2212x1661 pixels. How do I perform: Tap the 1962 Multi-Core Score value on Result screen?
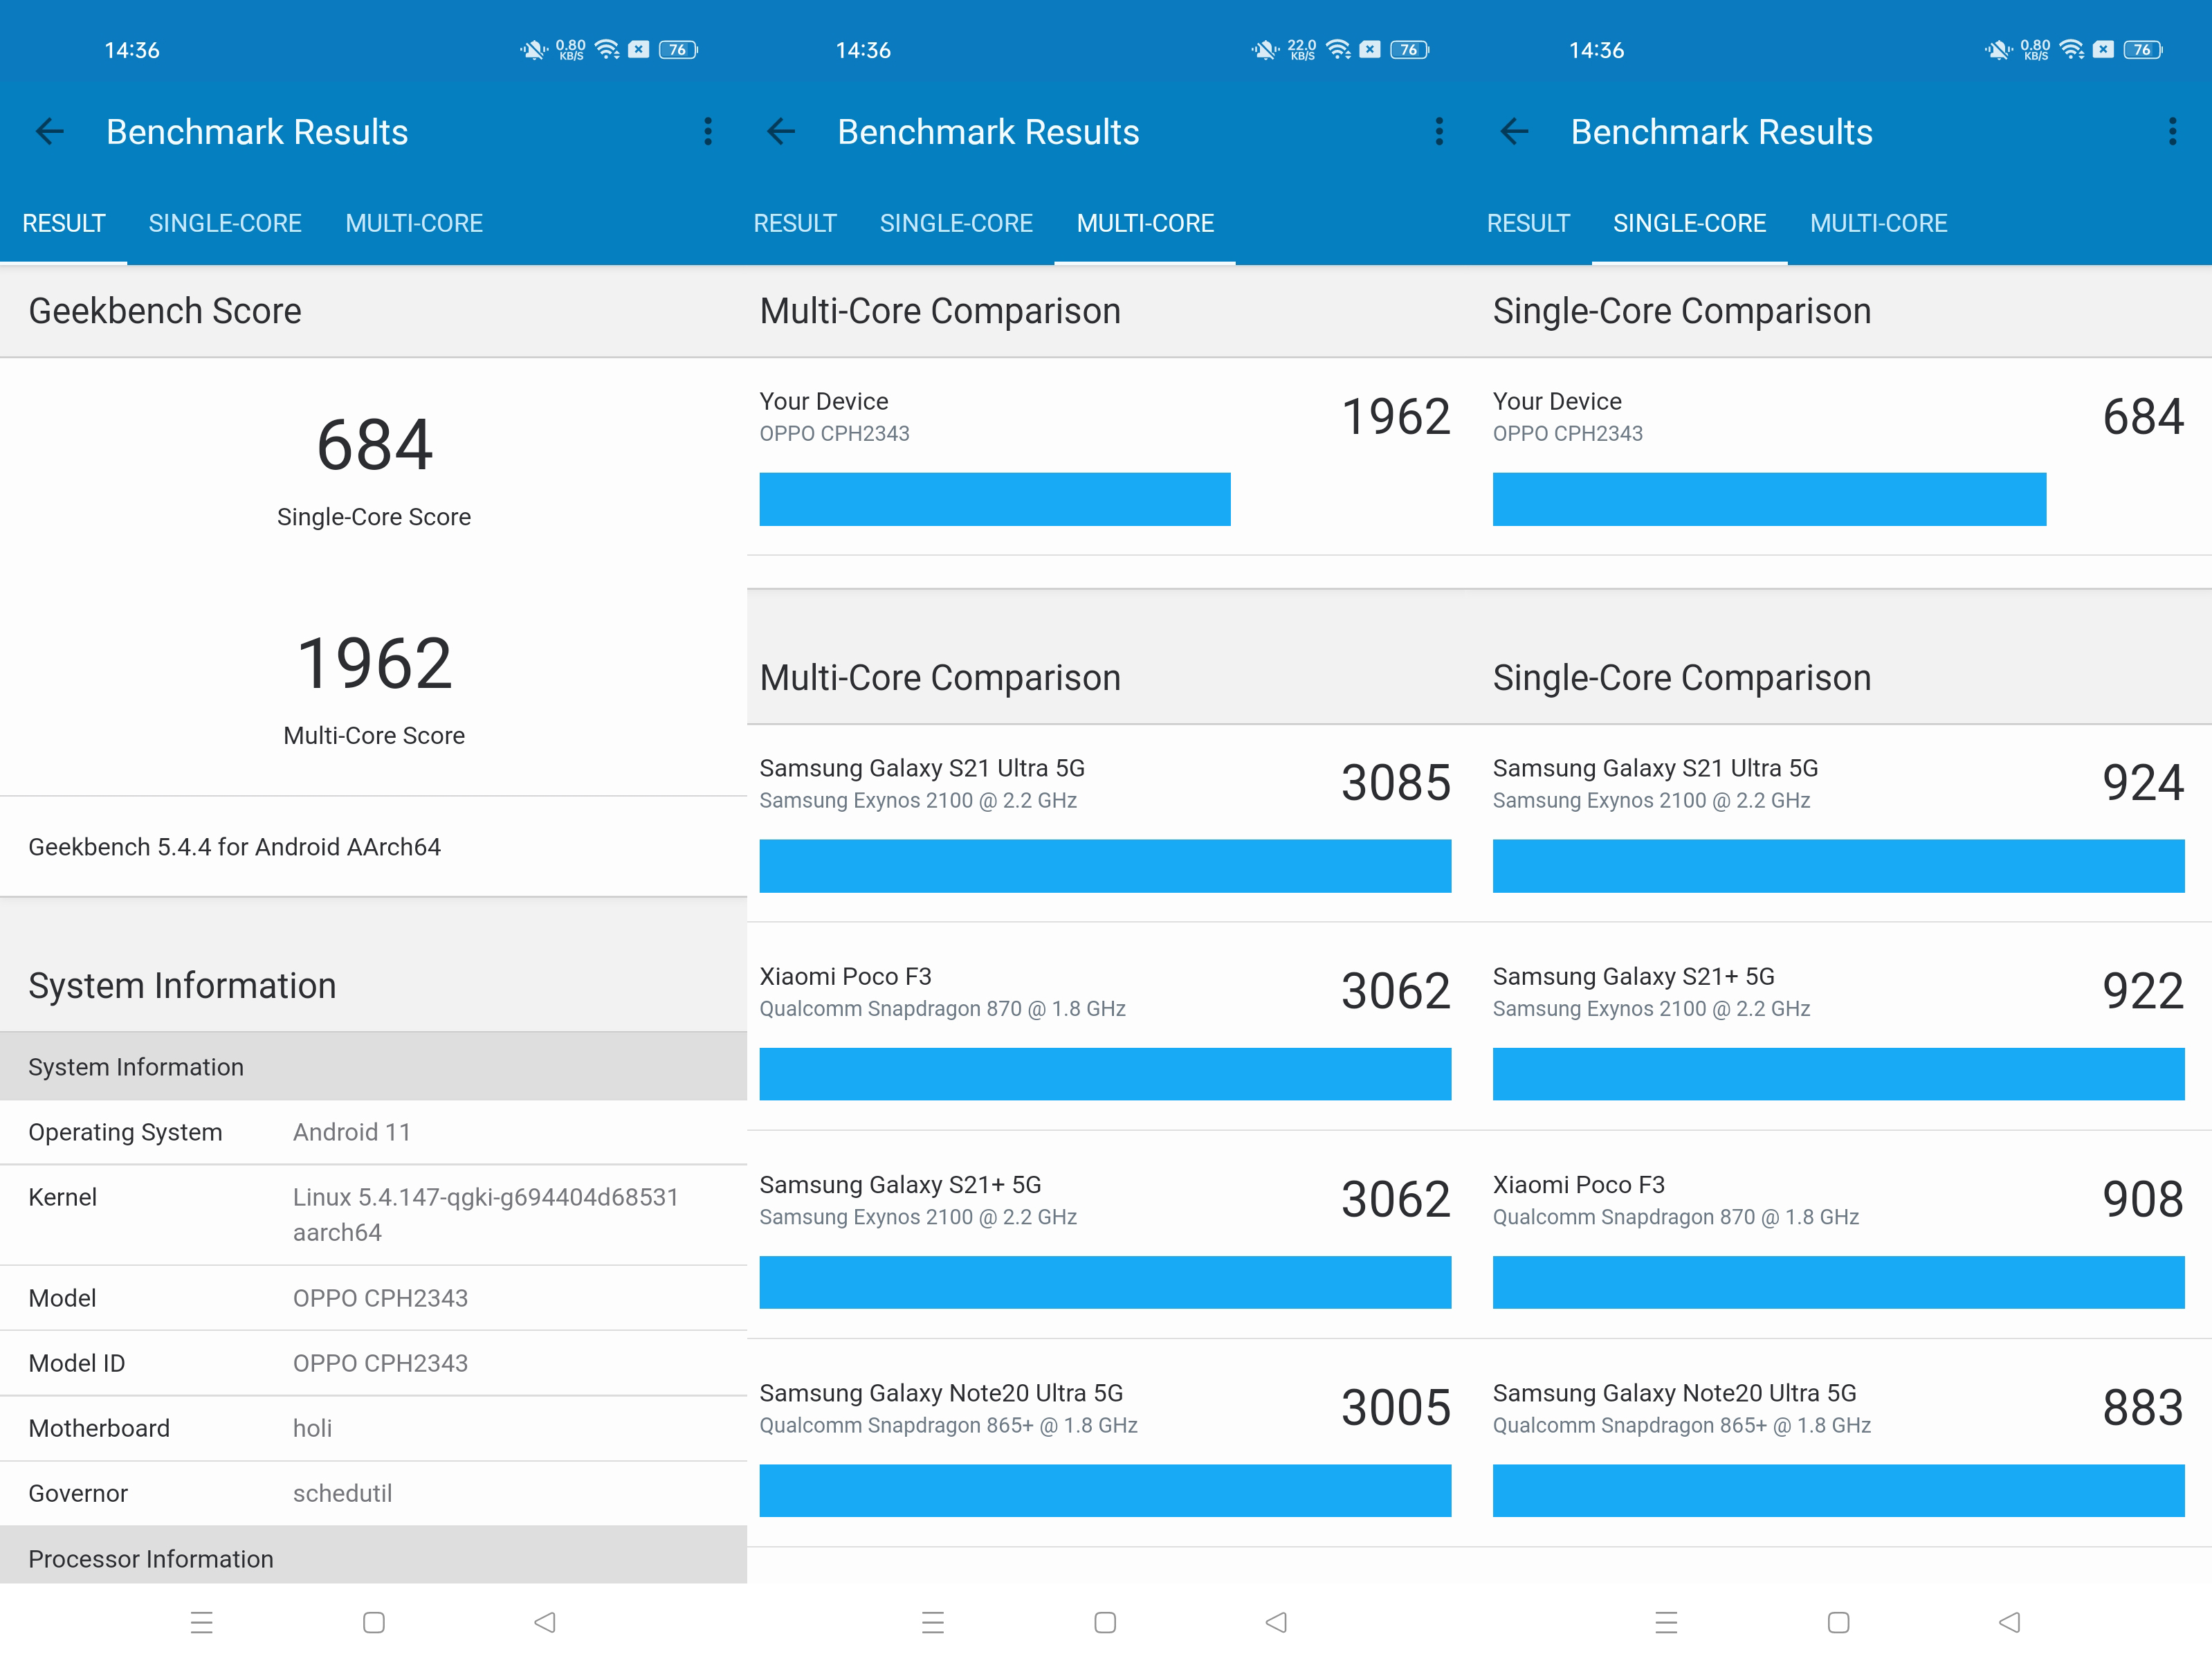[374, 663]
